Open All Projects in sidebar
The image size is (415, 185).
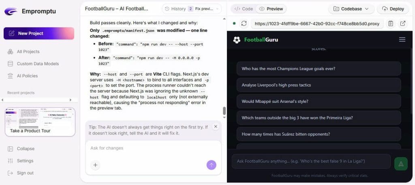click(28, 51)
